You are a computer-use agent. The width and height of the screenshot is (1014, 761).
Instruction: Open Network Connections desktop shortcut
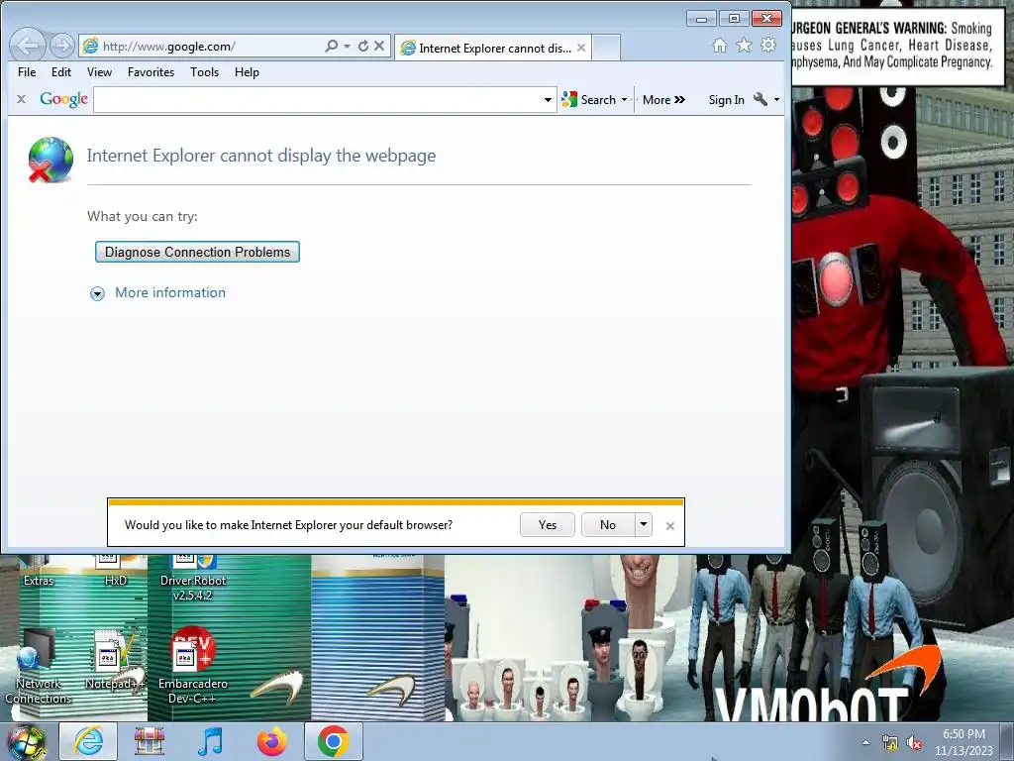[39, 667]
